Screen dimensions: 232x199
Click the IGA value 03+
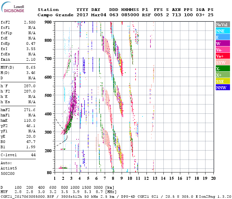[x=200, y=15]
